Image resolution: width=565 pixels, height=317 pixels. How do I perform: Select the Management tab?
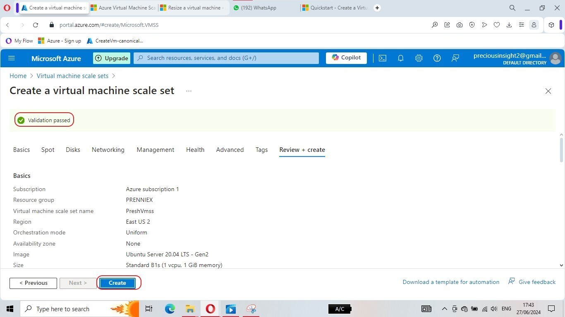tap(156, 150)
